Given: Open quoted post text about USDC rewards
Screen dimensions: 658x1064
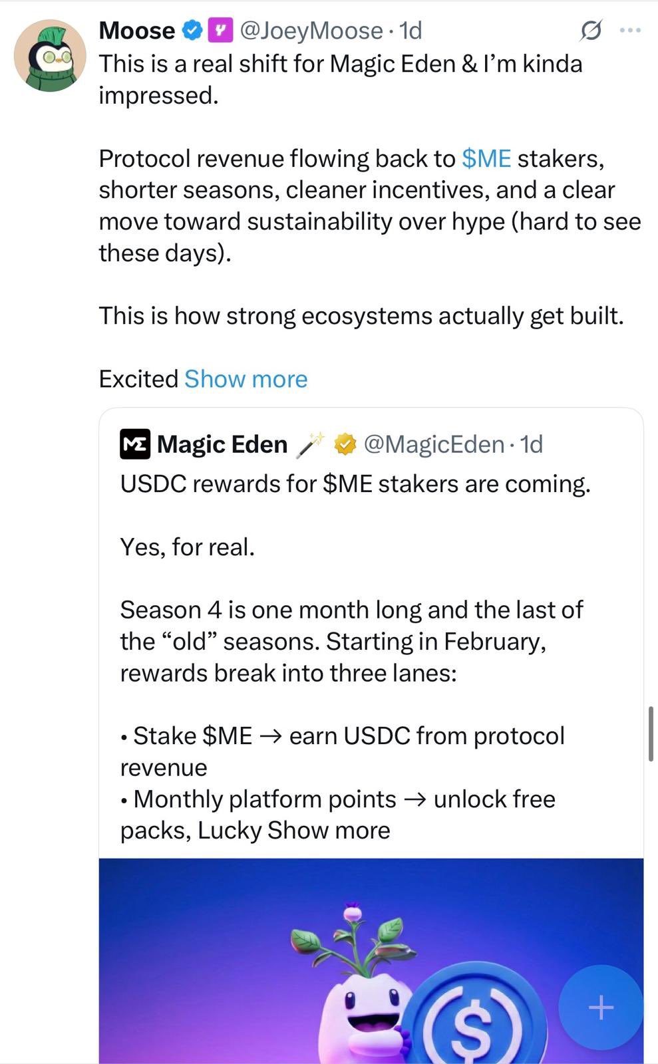Looking at the screenshot, I should coord(355,484).
